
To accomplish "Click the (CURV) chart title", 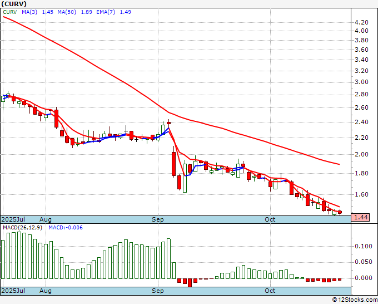I will 14,4.
